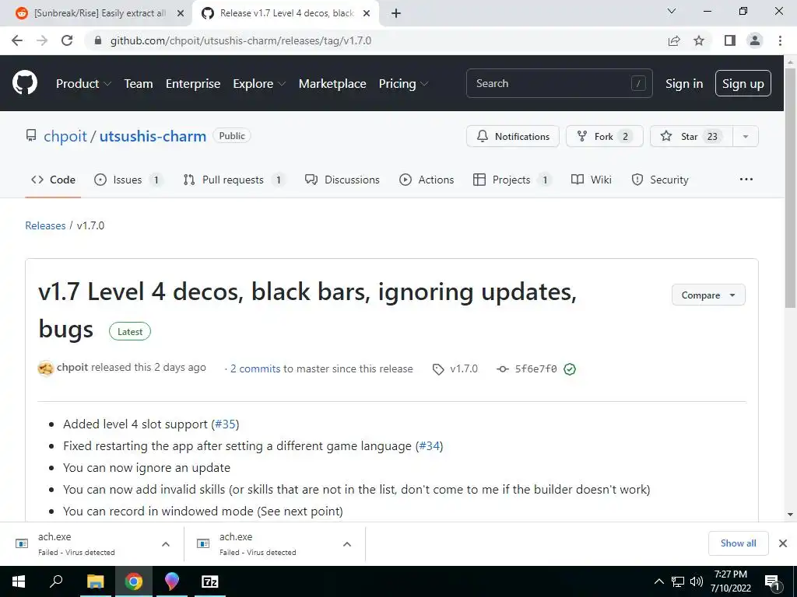This screenshot has width=797, height=597.
Task: Click the share page icon in address bar
Action: pyautogui.click(x=674, y=40)
